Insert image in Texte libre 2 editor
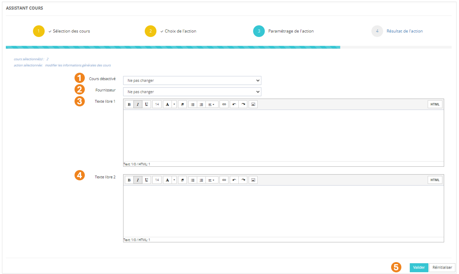 tap(253, 180)
